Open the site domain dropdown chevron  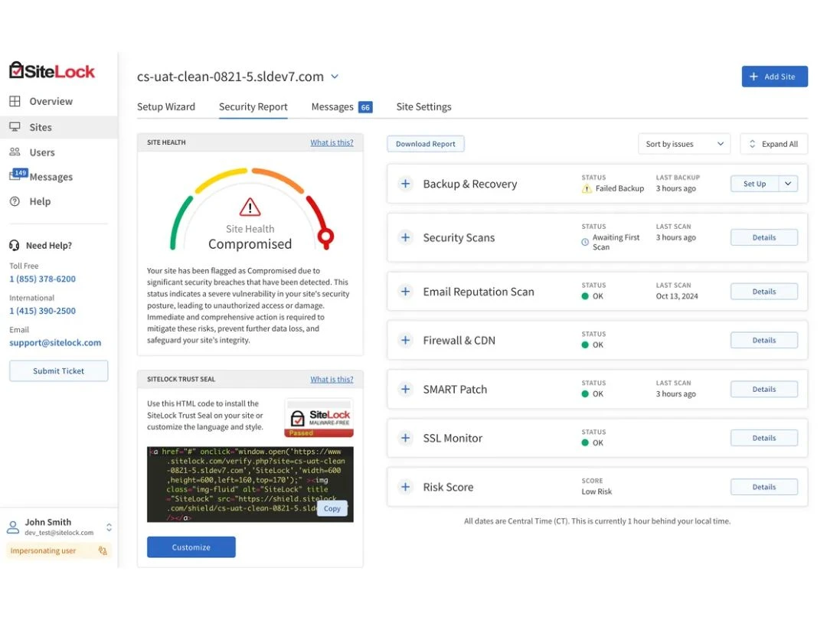click(x=335, y=77)
